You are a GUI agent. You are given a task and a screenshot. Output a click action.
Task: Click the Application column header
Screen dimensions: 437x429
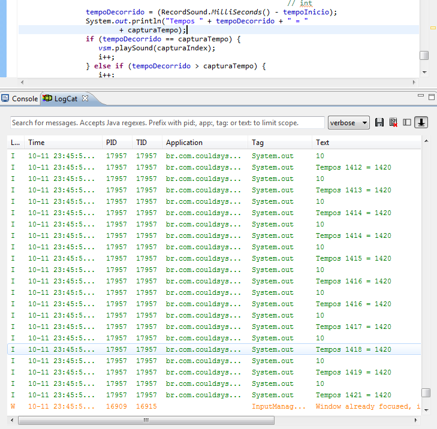(x=205, y=143)
